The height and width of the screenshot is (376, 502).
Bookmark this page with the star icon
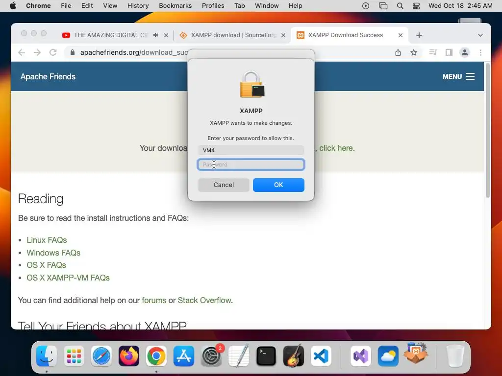tap(414, 52)
